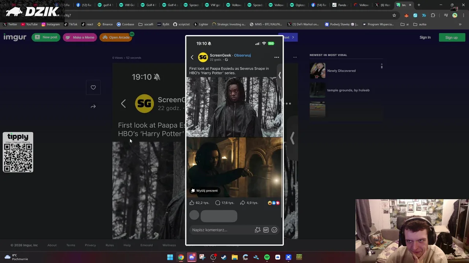Viewport: 469px width, 263px height.
Task: Open the Chrome three-dot menu
Action: tap(464, 15)
